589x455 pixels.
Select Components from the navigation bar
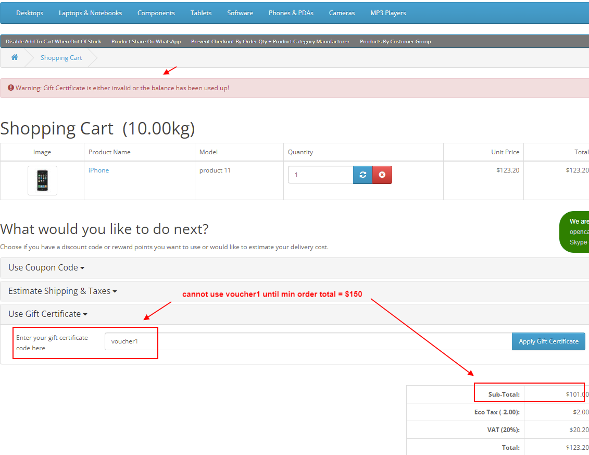(x=156, y=13)
